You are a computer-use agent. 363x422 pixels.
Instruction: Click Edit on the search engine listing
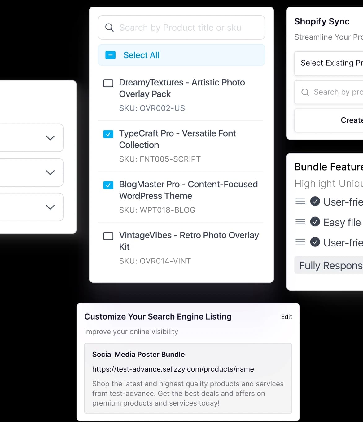286,317
